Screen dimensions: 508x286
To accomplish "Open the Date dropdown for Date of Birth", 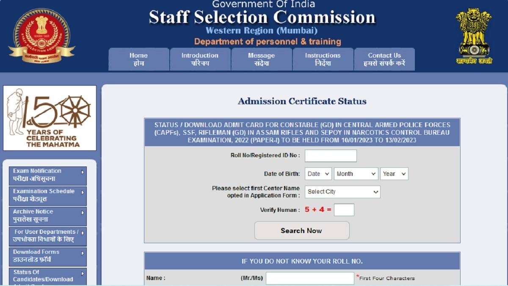I will click(x=318, y=173).
